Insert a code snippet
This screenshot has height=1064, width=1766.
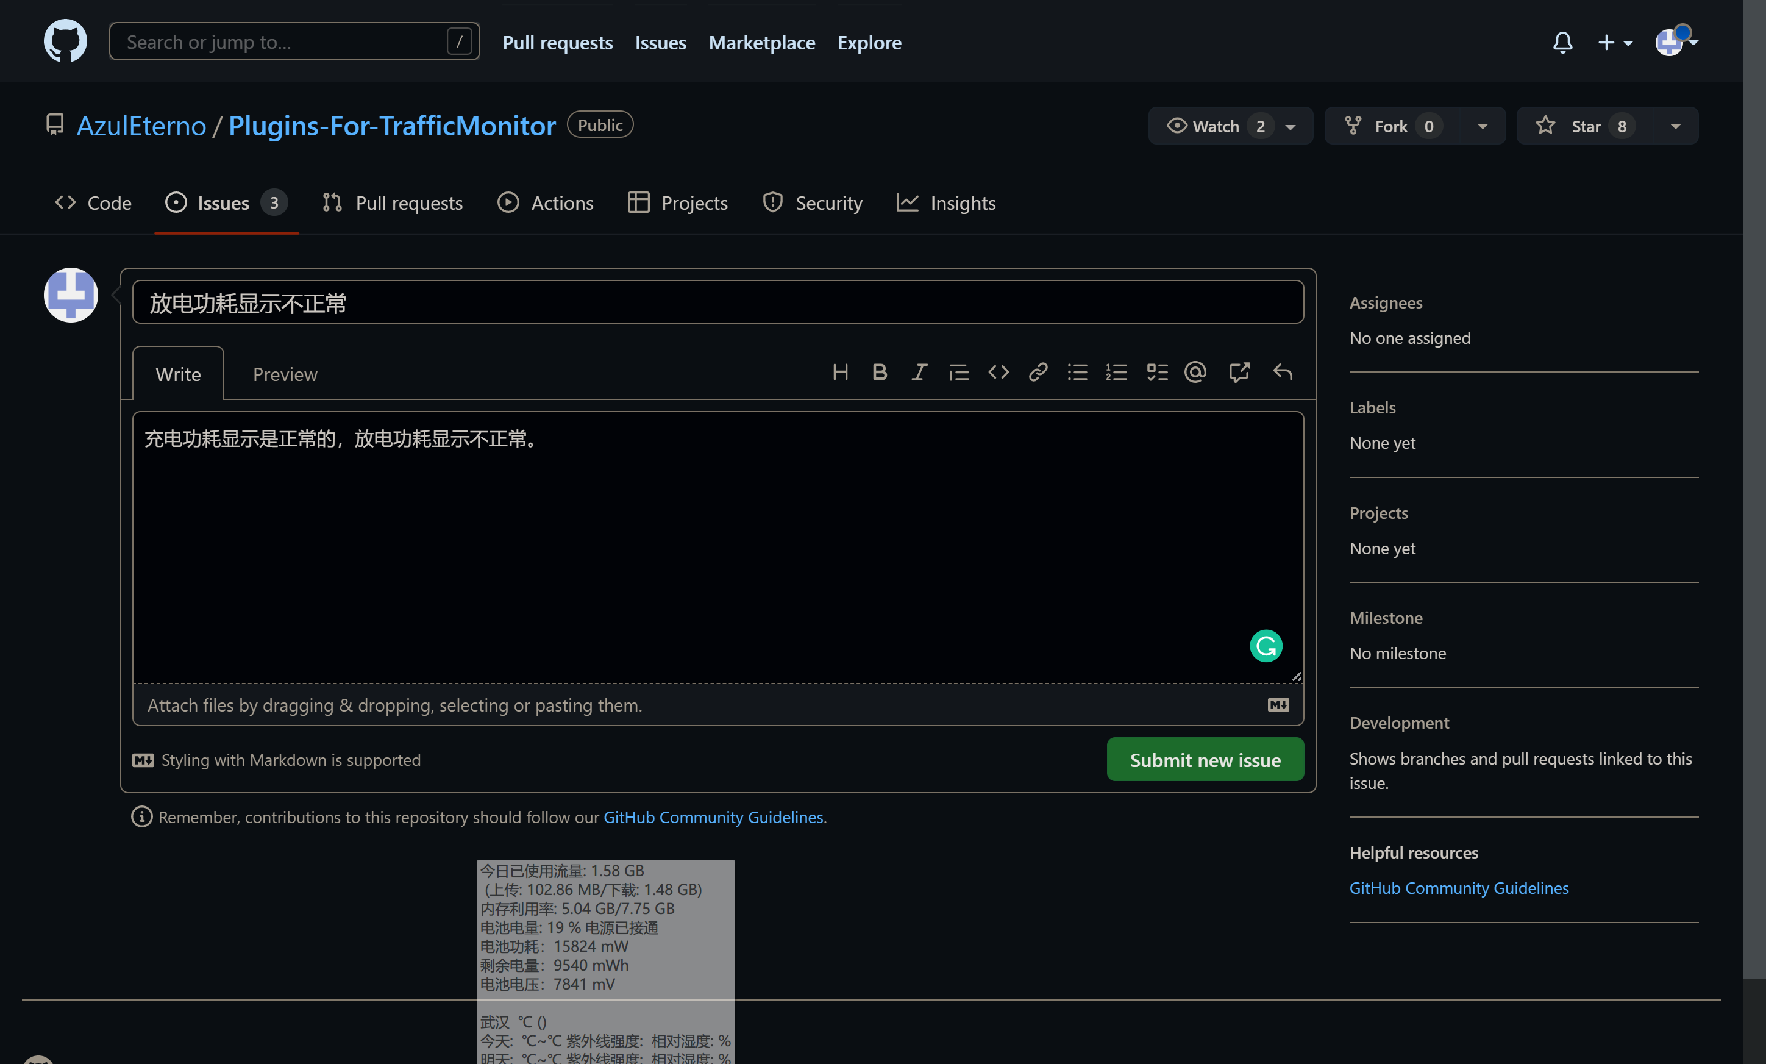999,372
